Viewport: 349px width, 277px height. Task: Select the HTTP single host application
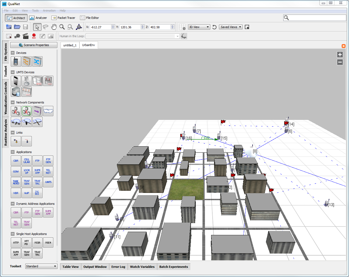(16, 243)
